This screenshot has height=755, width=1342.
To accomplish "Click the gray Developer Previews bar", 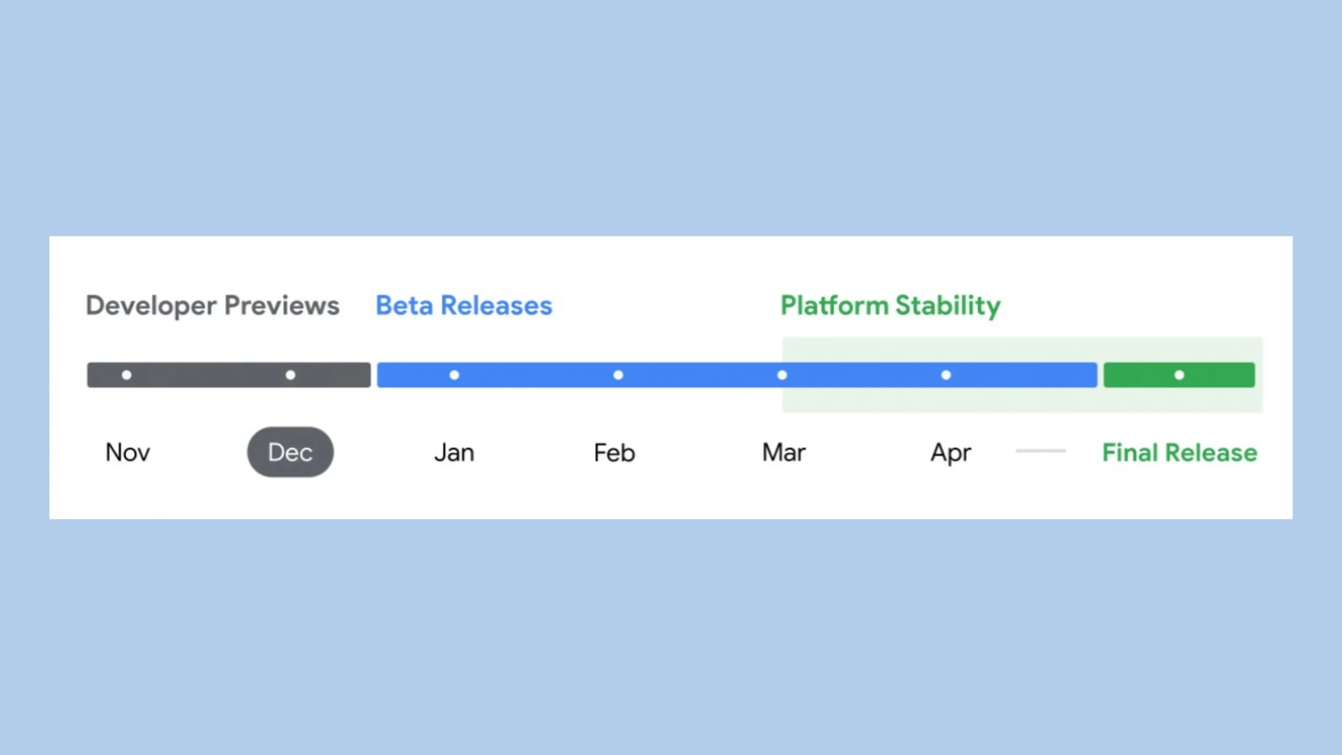I will (x=210, y=375).
